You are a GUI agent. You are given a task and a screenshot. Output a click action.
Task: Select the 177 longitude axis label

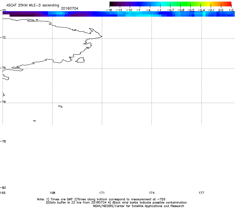tap(201, 193)
